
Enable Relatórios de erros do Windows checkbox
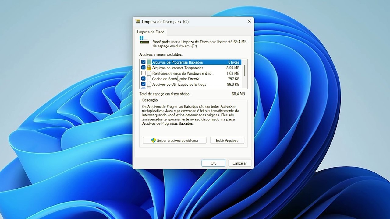point(144,73)
